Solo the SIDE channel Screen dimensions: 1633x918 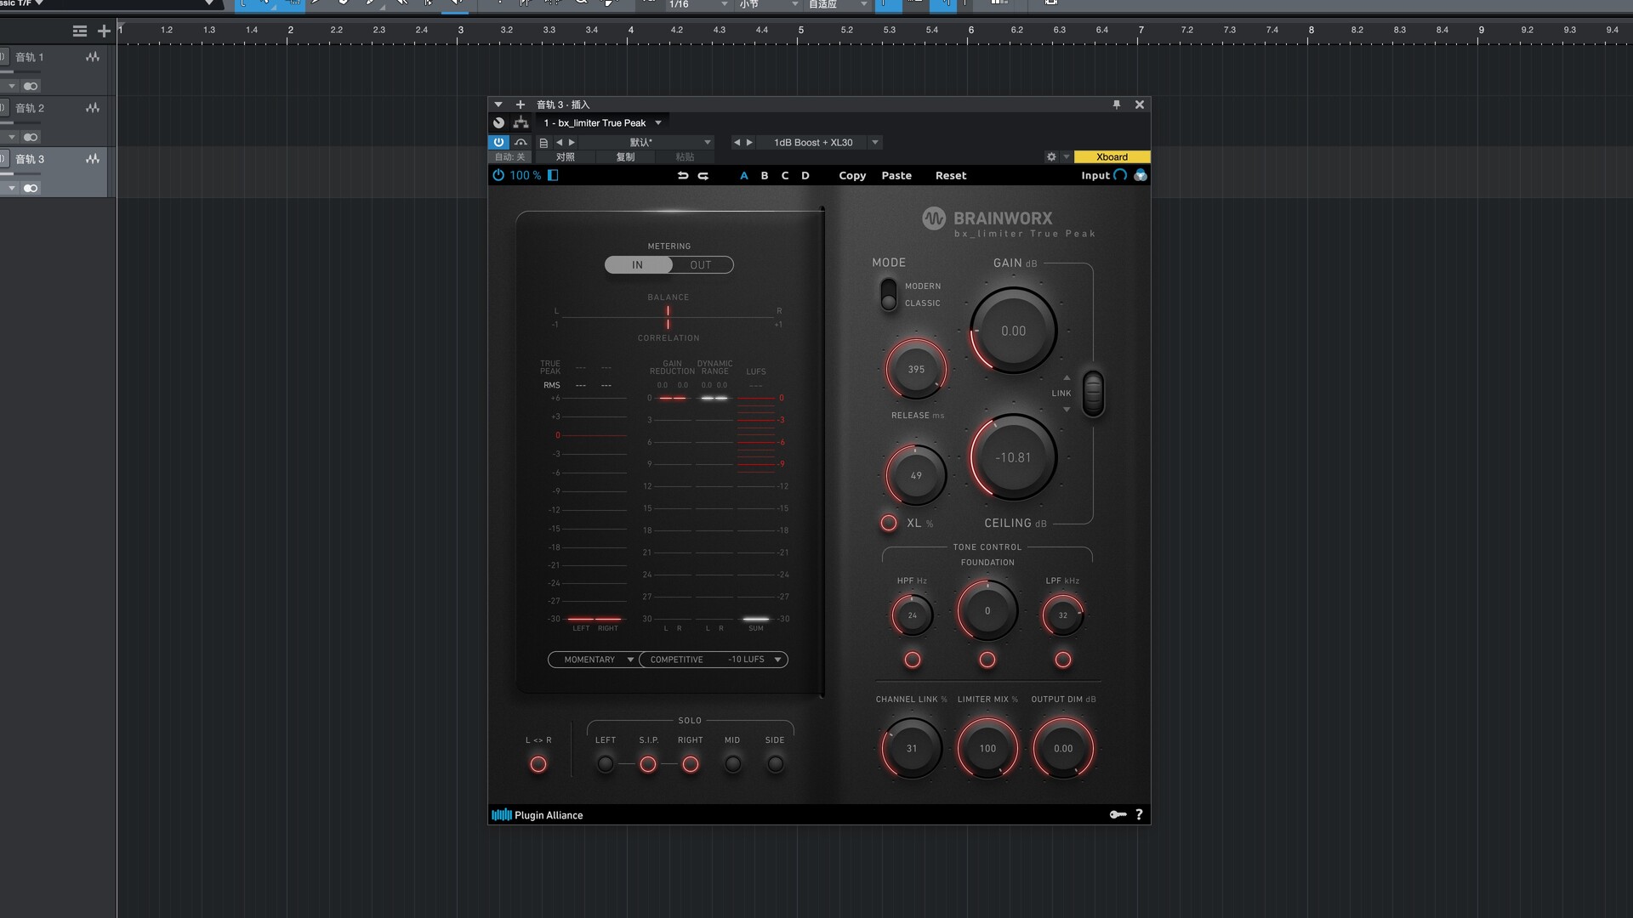click(x=775, y=764)
